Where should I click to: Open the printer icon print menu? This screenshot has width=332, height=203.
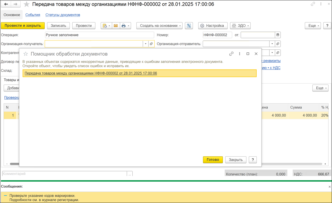click(125, 26)
